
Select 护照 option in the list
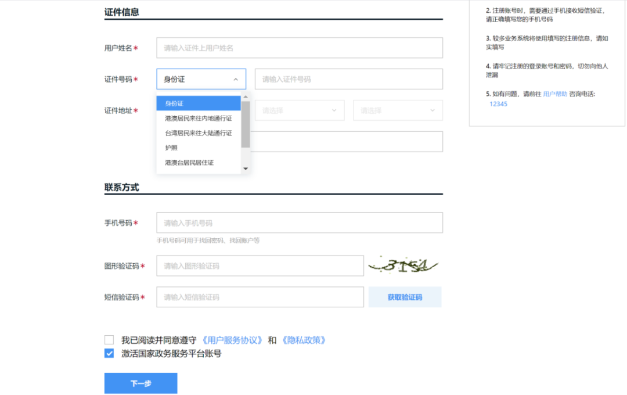coord(199,148)
